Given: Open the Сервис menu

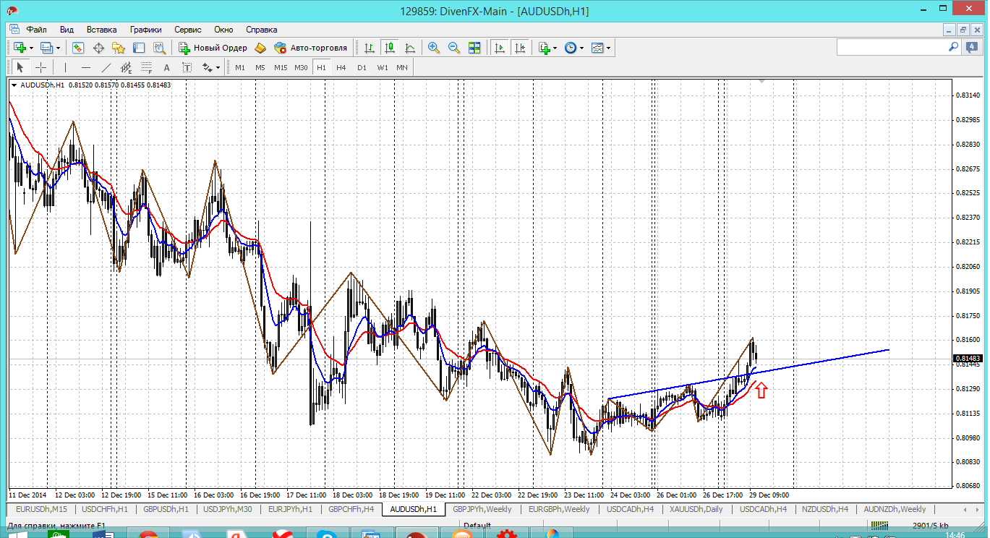Looking at the screenshot, I should [187, 30].
